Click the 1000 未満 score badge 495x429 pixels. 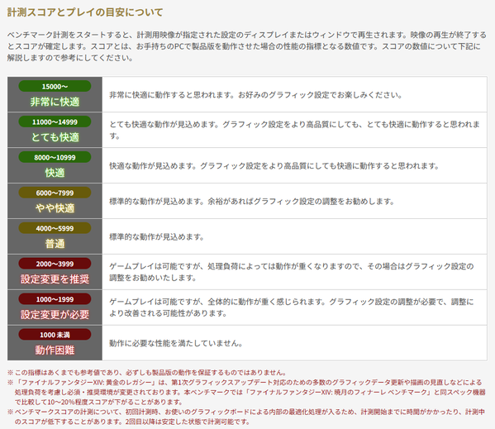point(55,335)
